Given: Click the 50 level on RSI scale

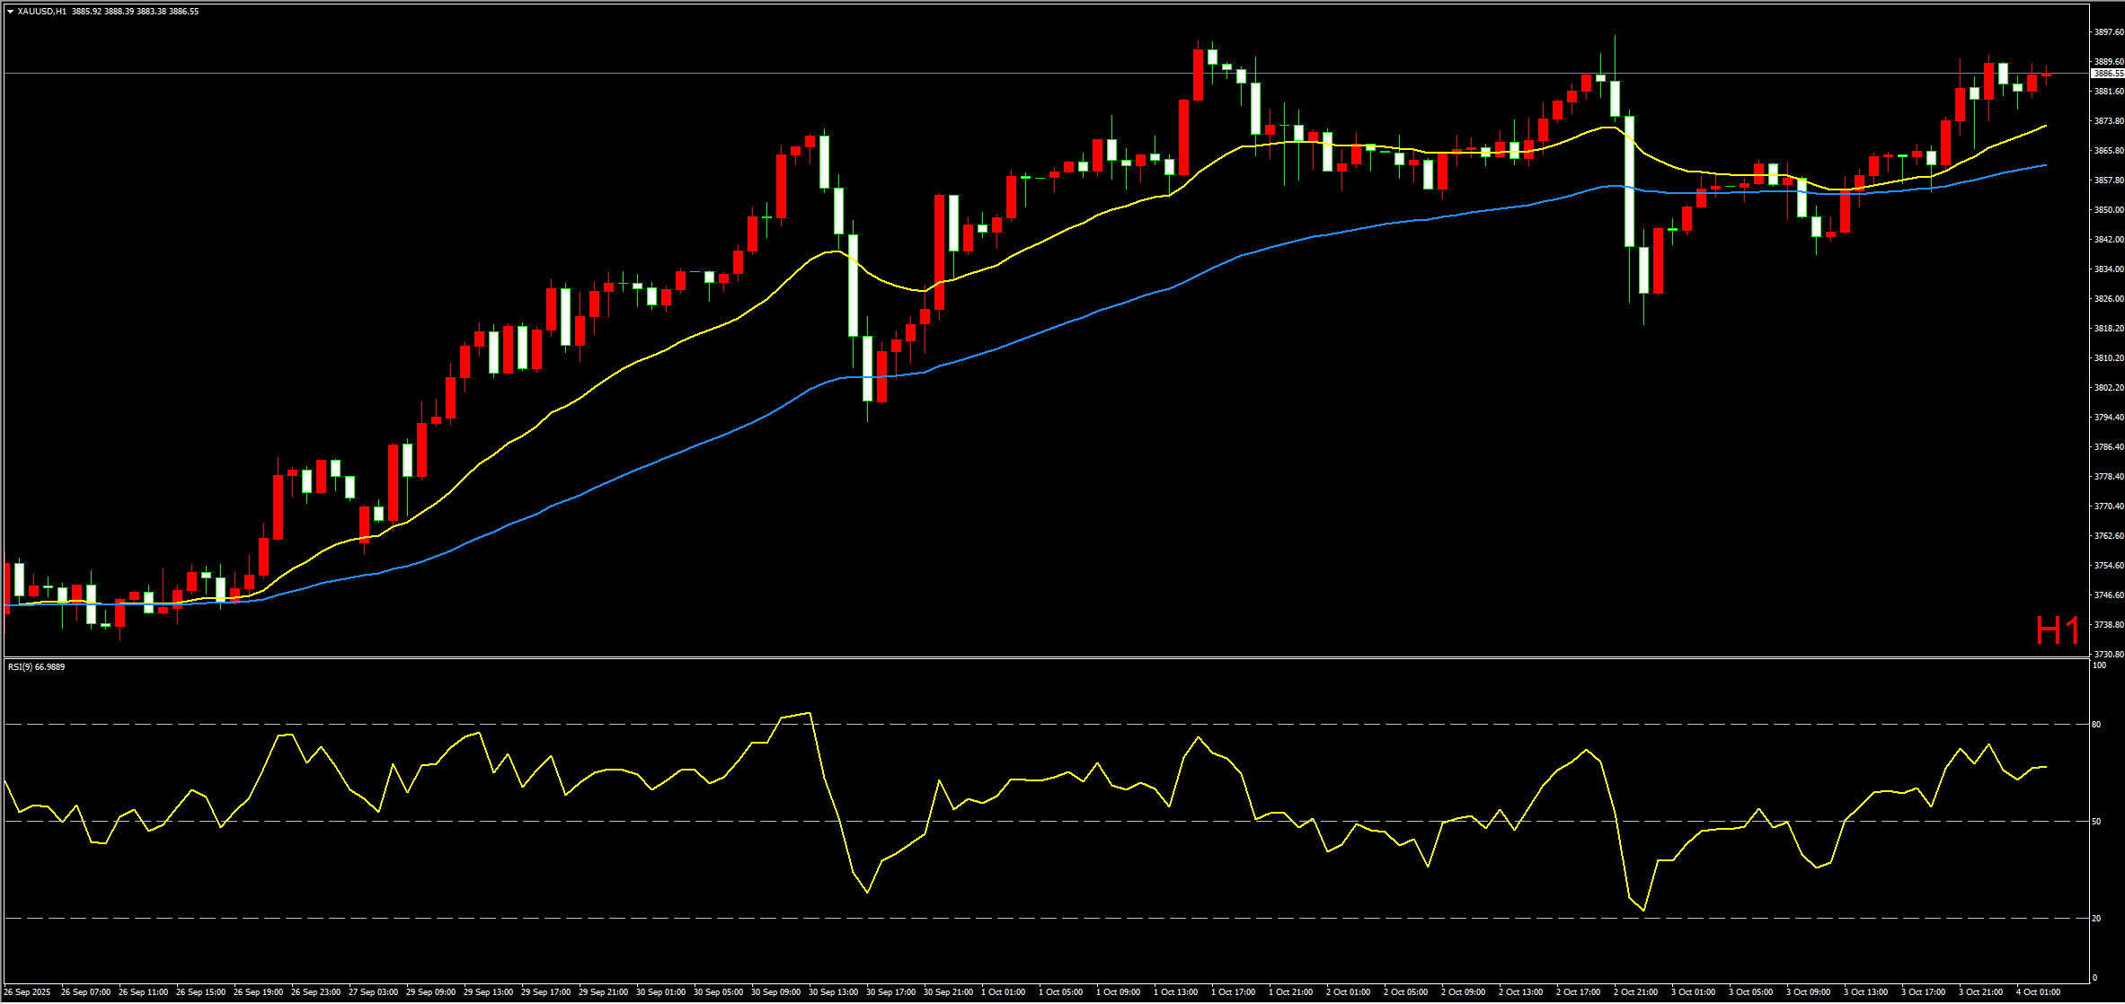Looking at the screenshot, I should 2096,822.
